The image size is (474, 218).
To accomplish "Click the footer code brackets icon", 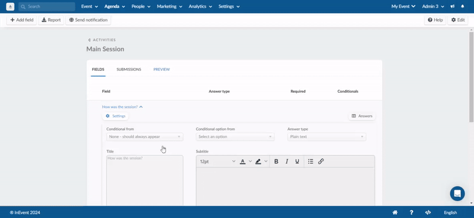I will coord(428,212).
